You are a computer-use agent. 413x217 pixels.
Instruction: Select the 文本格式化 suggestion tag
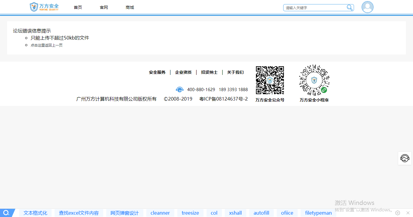coord(35,213)
